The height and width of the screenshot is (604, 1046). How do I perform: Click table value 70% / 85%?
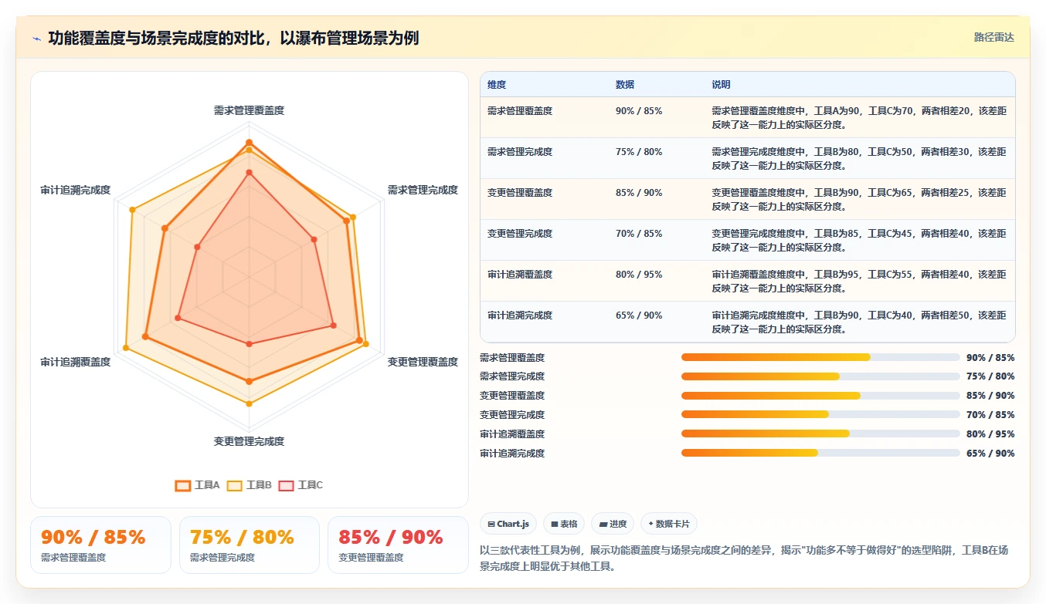(x=639, y=234)
